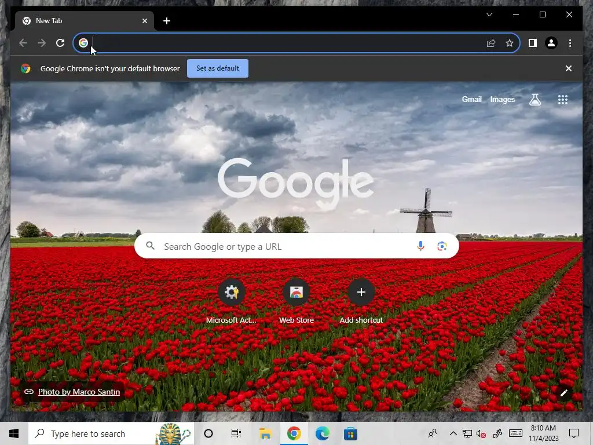Open the Web Store shortcut

pyautogui.click(x=296, y=301)
